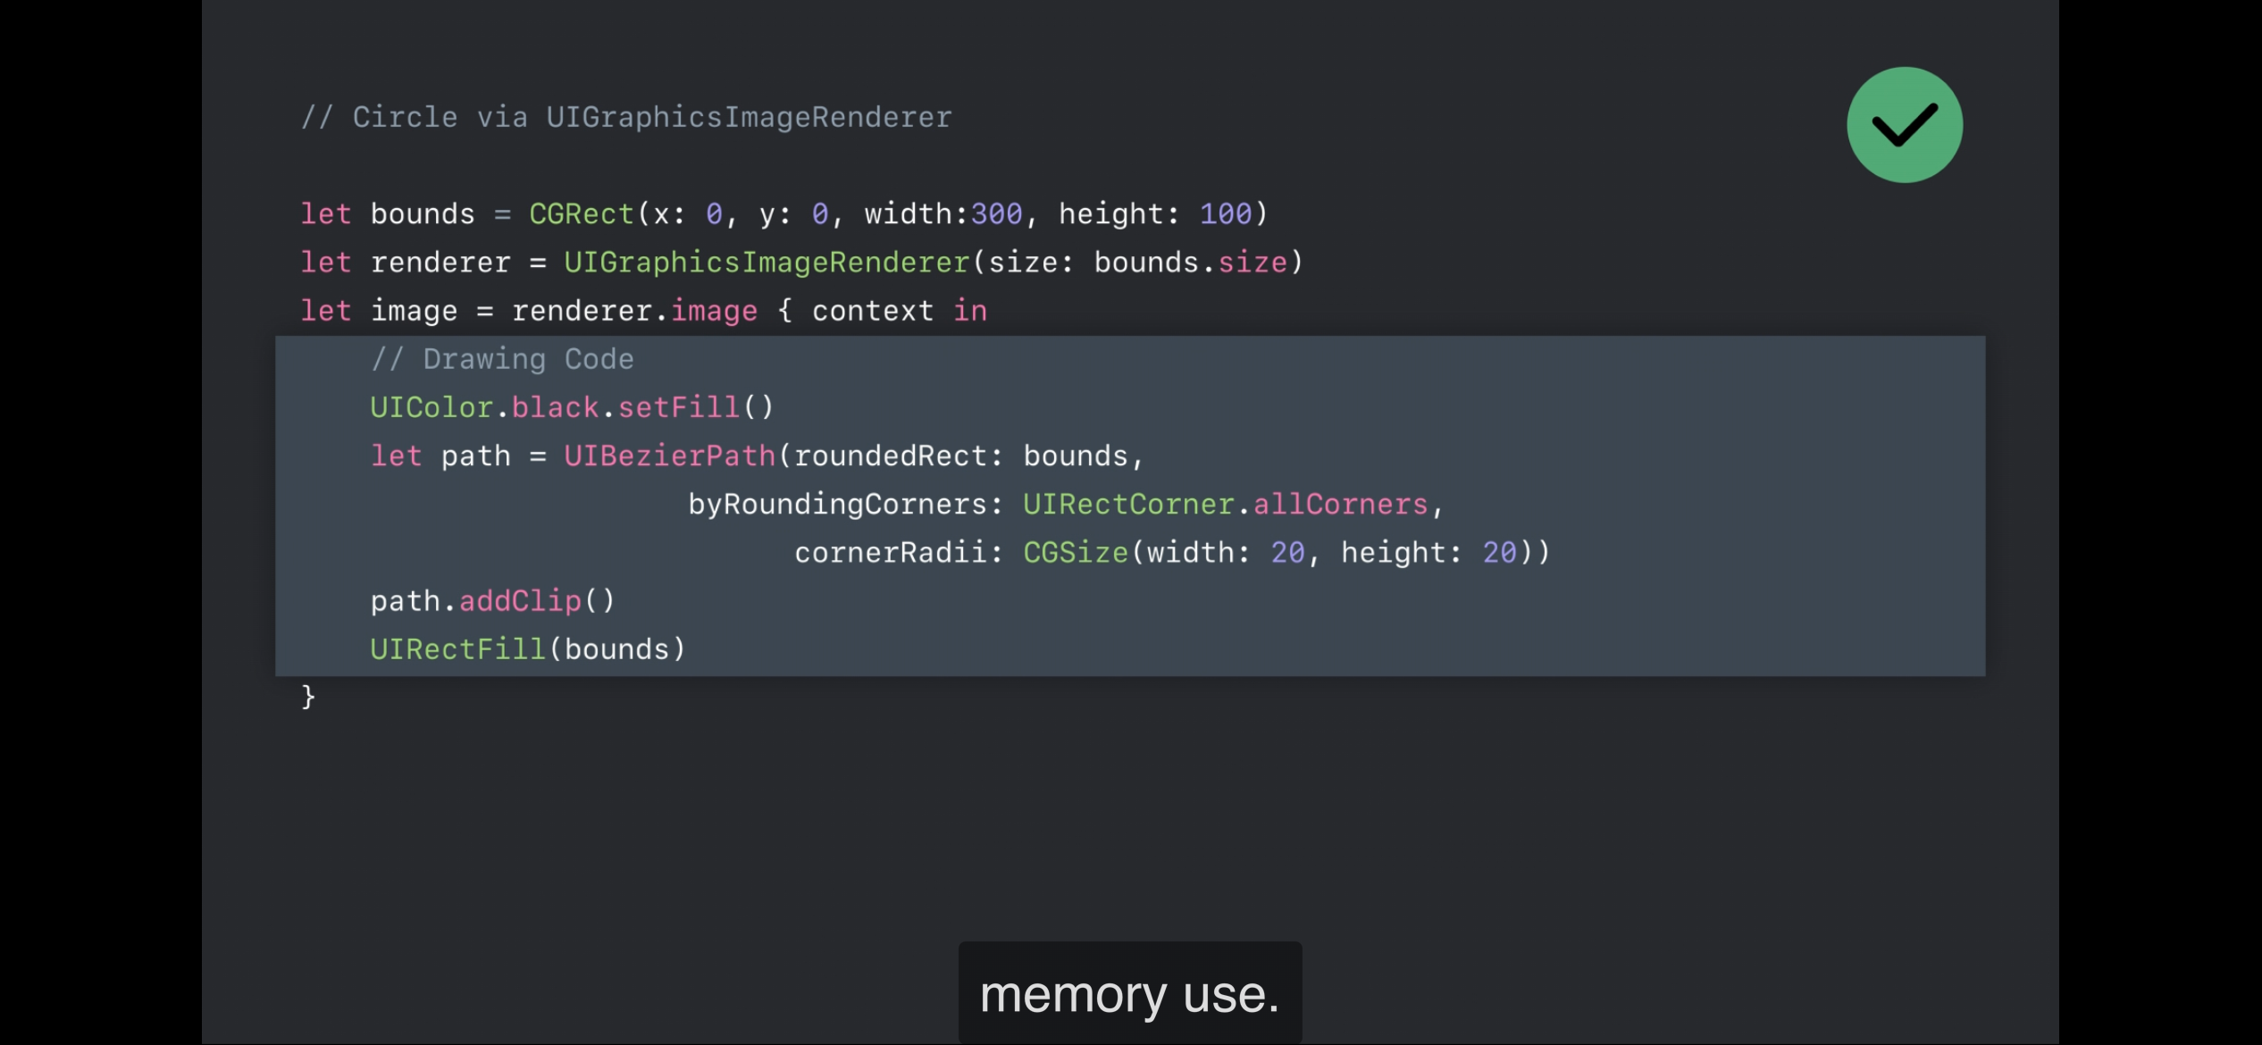This screenshot has height=1045, width=2262.
Task: Click the 'context in' closure keyword text
Action: click(x=899, y=311)
